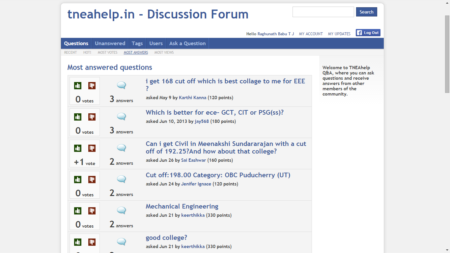Downvote the Mechanical Engineering question
Image resolution: width=450 pixels, height=253 pixels.
(x=92, y=211)
